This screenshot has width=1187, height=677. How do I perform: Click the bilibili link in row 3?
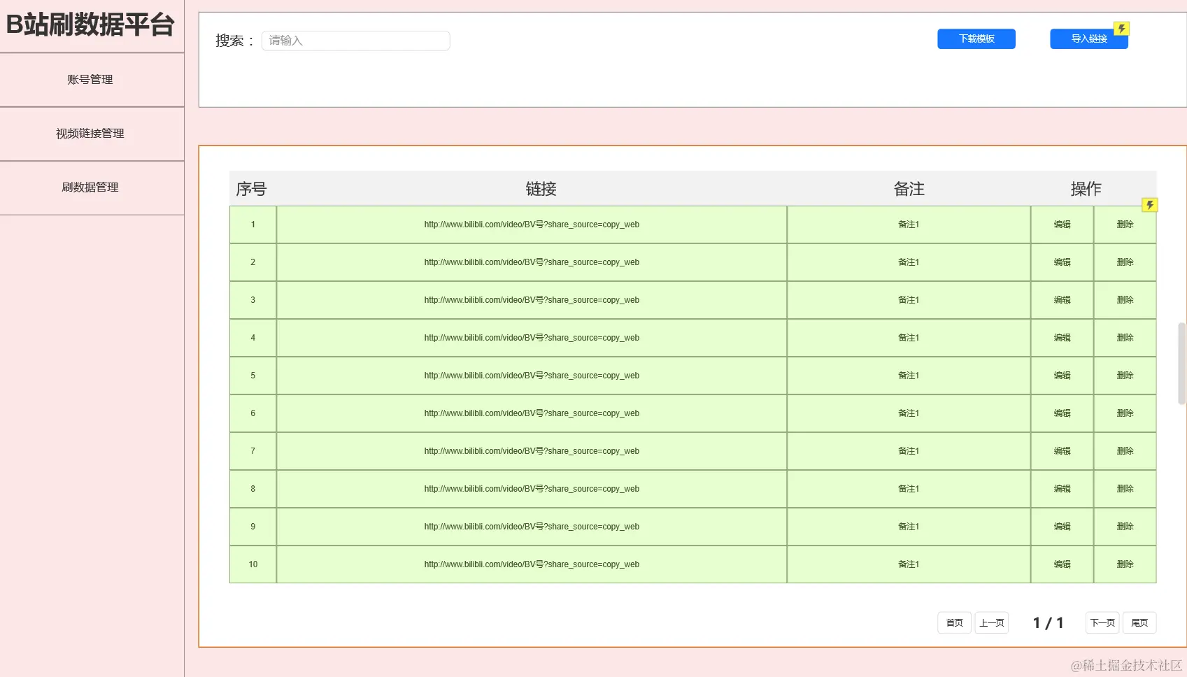point(532,300)
